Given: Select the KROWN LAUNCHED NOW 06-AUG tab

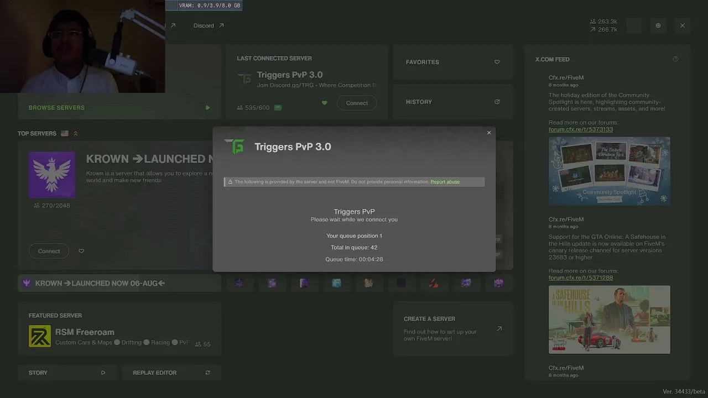Looking at the screenshot, I should pyautogui.click(x=119, y=283).
